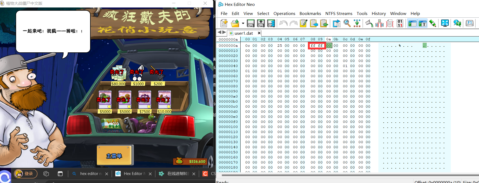The width and height of the screenshot is (479, 183).
Task: Open the Bookmarks menu
Action: point(310,13)
